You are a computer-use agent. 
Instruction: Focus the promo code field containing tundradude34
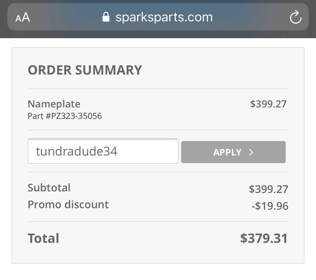tap(103, 151)
